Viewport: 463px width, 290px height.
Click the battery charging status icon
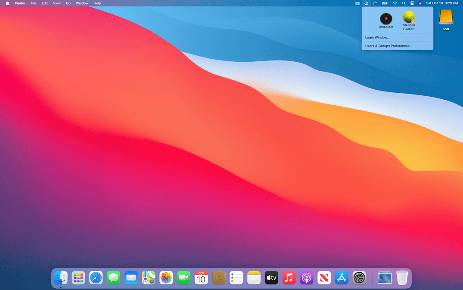coord(385,3)
